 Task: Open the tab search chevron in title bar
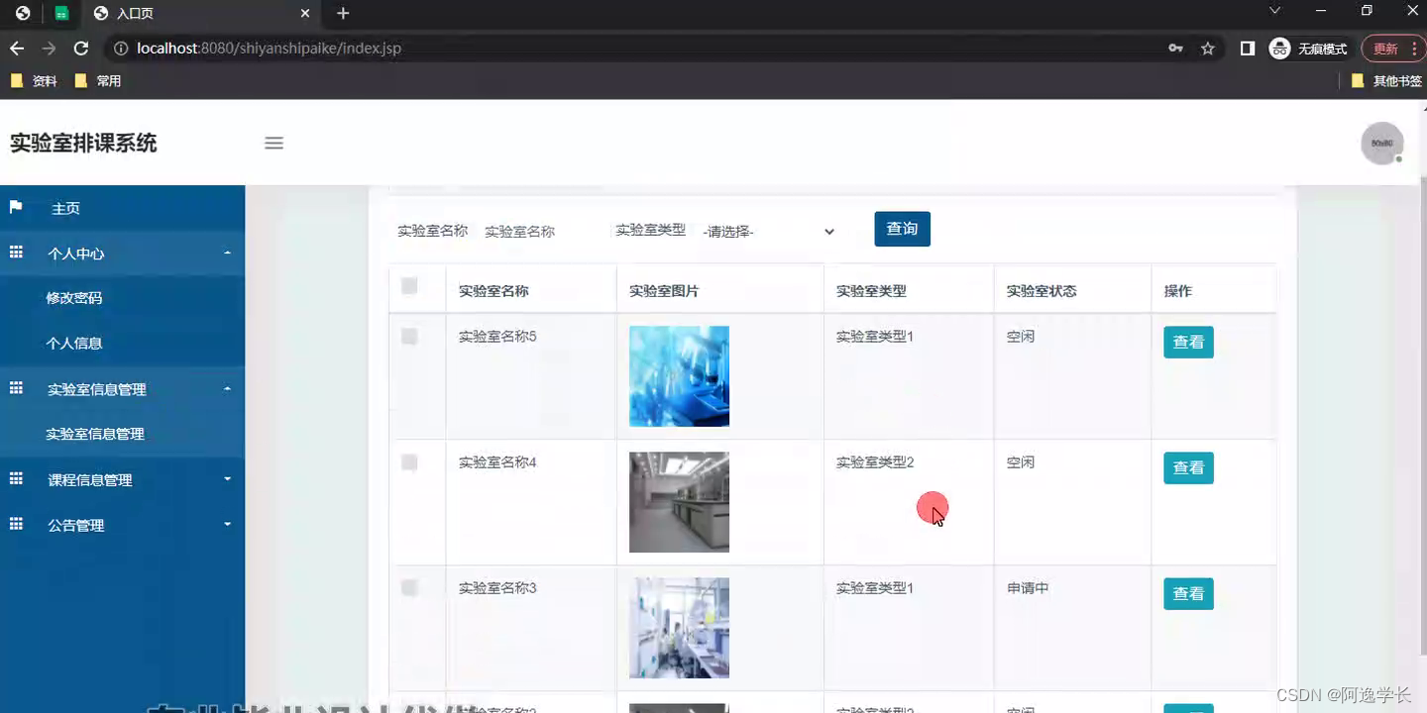1274,10
